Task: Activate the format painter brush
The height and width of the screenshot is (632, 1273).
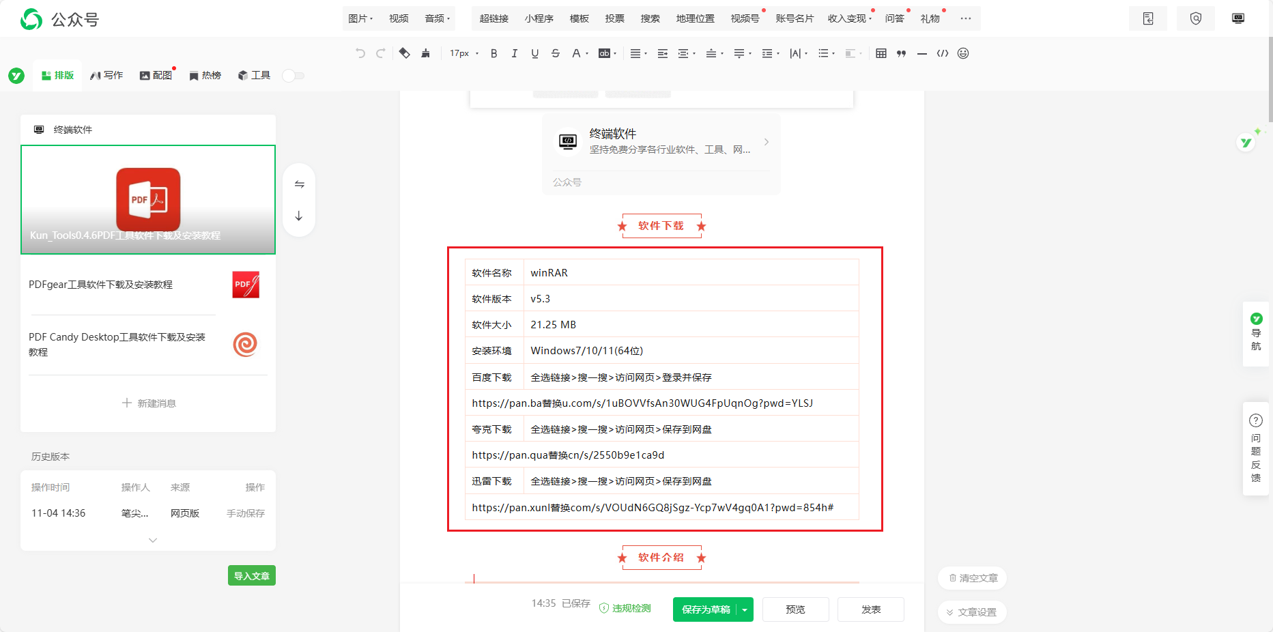Action: [426, 53]
